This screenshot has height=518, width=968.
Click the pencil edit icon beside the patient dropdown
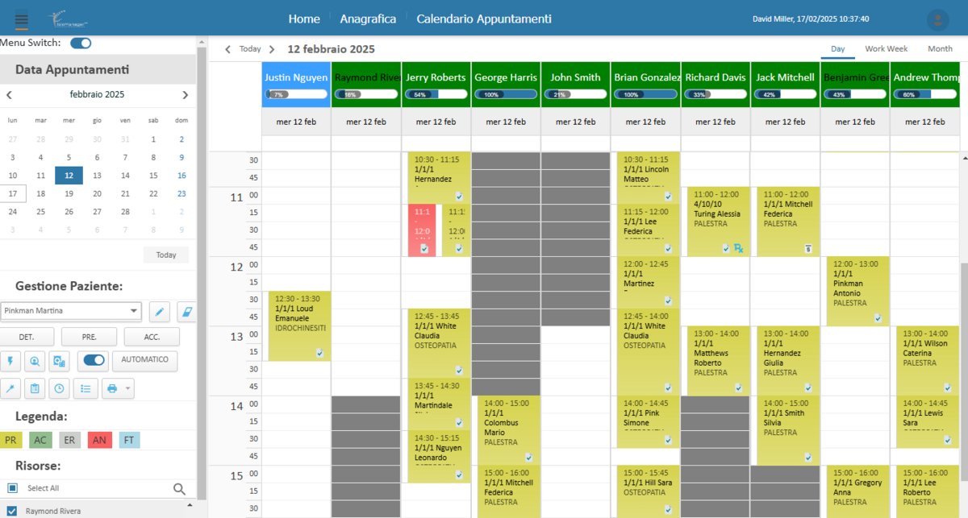click(x=159, y=312)
